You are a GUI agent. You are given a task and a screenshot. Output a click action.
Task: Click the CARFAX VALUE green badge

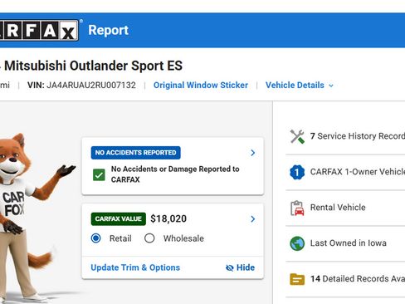(x=119, y=219)
